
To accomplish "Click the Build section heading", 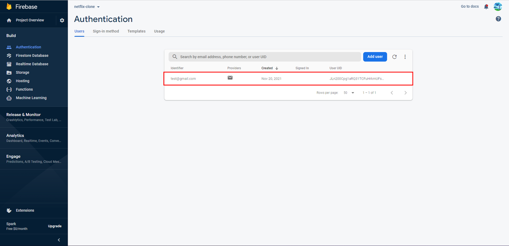I will point(11,36).
